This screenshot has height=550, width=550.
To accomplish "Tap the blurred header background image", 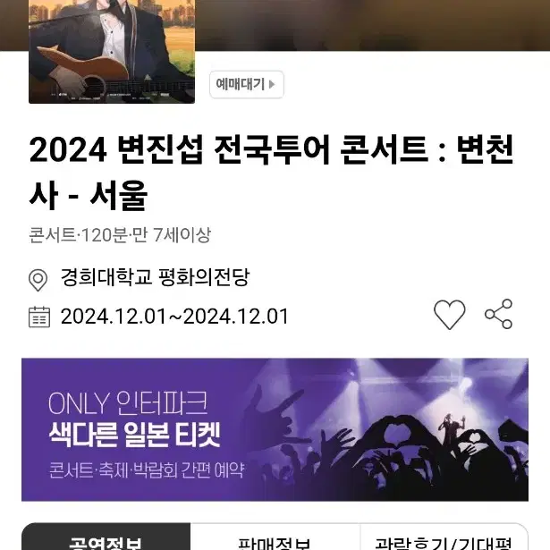I will point(372,25).
